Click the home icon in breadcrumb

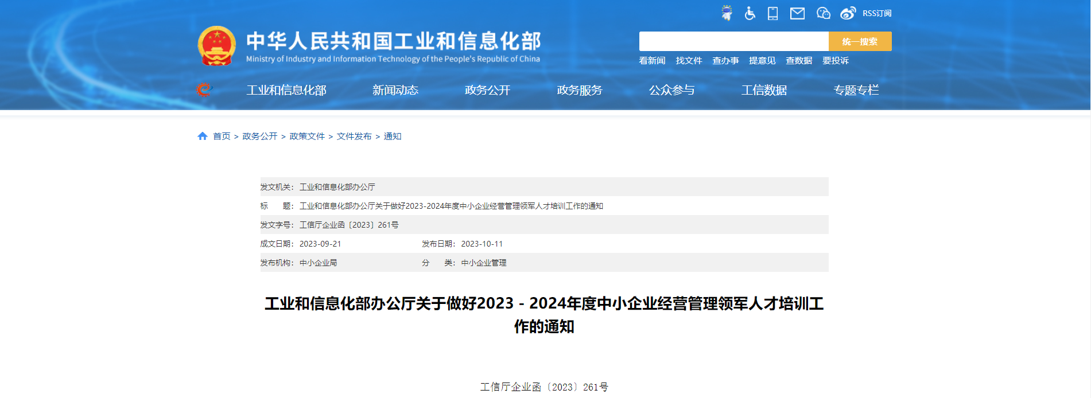pyautogui.click(x=202, y=136)
